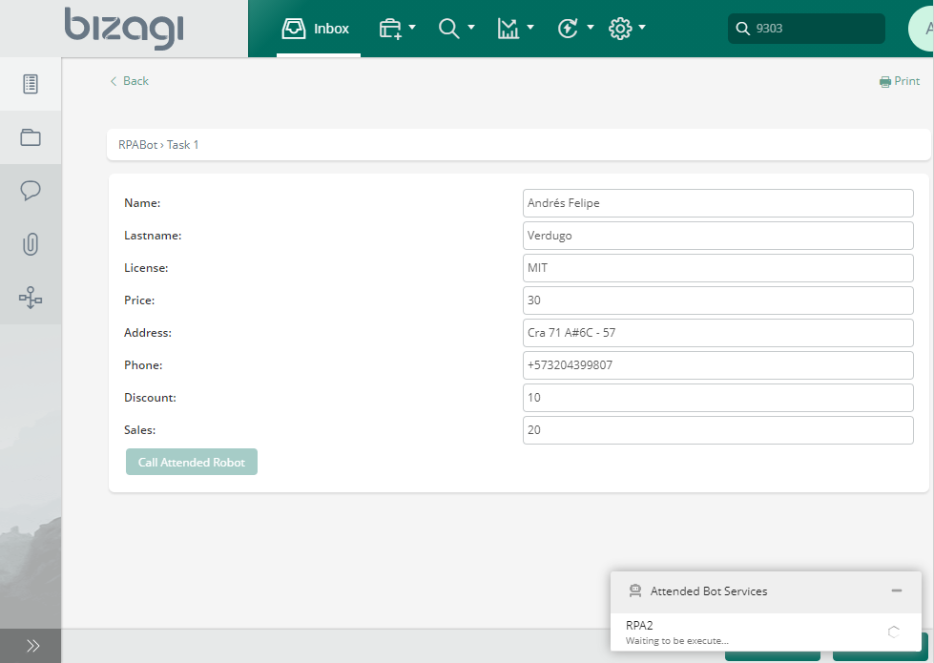This screenshot has width=934, height=663.
Task: Focus the Discount field containing 10
Action: pyautogui.click(x=717, y=398)
